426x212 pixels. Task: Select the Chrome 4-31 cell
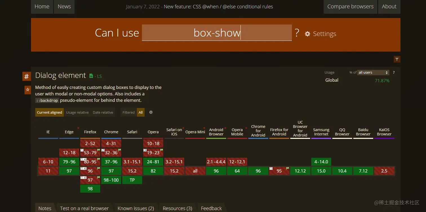[111, 143]
